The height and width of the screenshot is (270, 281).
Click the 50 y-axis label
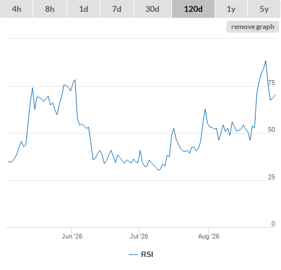click(x=272, y=129)
